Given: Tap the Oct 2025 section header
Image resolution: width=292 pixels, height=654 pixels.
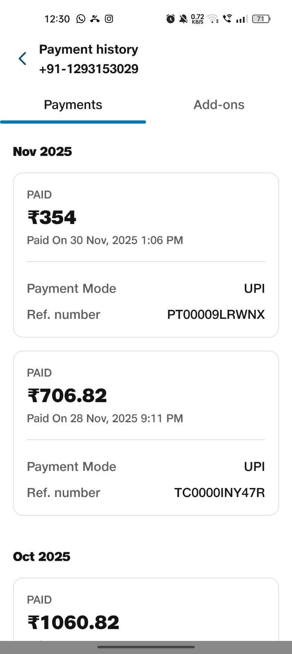Looking at the screenshot, I should click(x=42, y=557).
